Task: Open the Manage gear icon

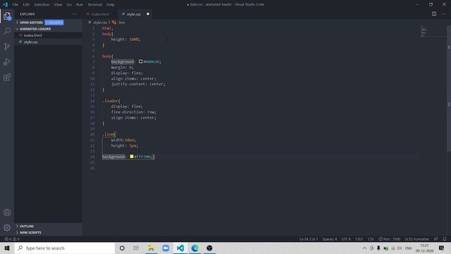Action: [x=7, y=228]
